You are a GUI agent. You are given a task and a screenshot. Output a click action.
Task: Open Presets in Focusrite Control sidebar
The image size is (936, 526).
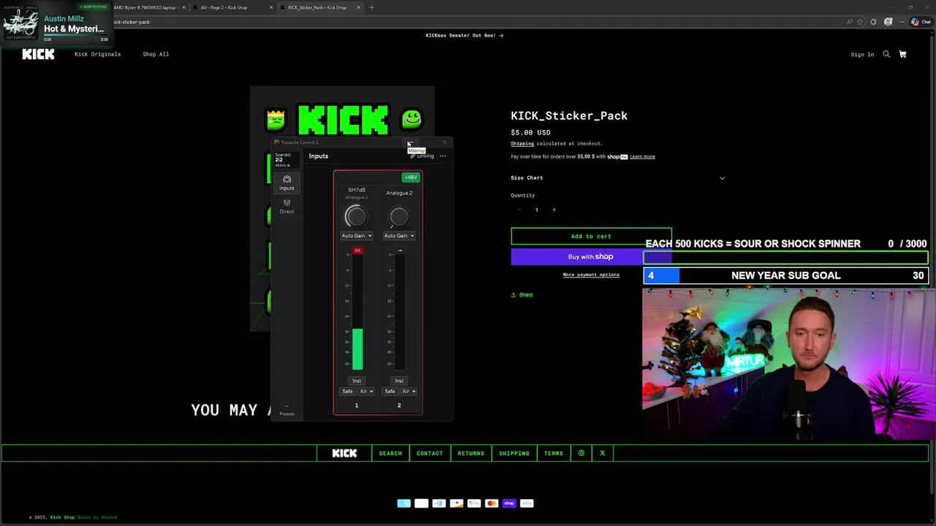pos(287,411)
